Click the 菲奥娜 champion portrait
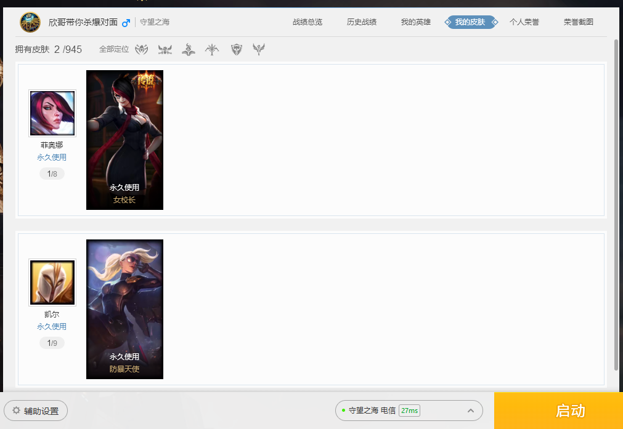 [x=52, y=113]
